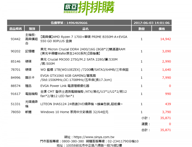Click price 7,990
The height and width of the screenshot is (147, 192).
click(166, 77)
